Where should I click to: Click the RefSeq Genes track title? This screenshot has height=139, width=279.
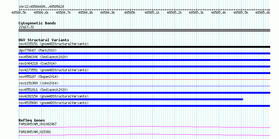(x=32, y=120)
